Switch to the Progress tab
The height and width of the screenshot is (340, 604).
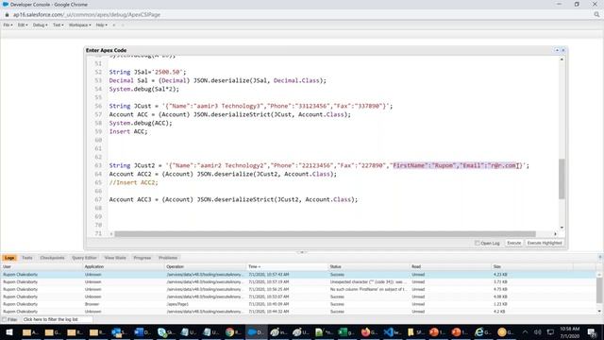(x=143, y=258)
